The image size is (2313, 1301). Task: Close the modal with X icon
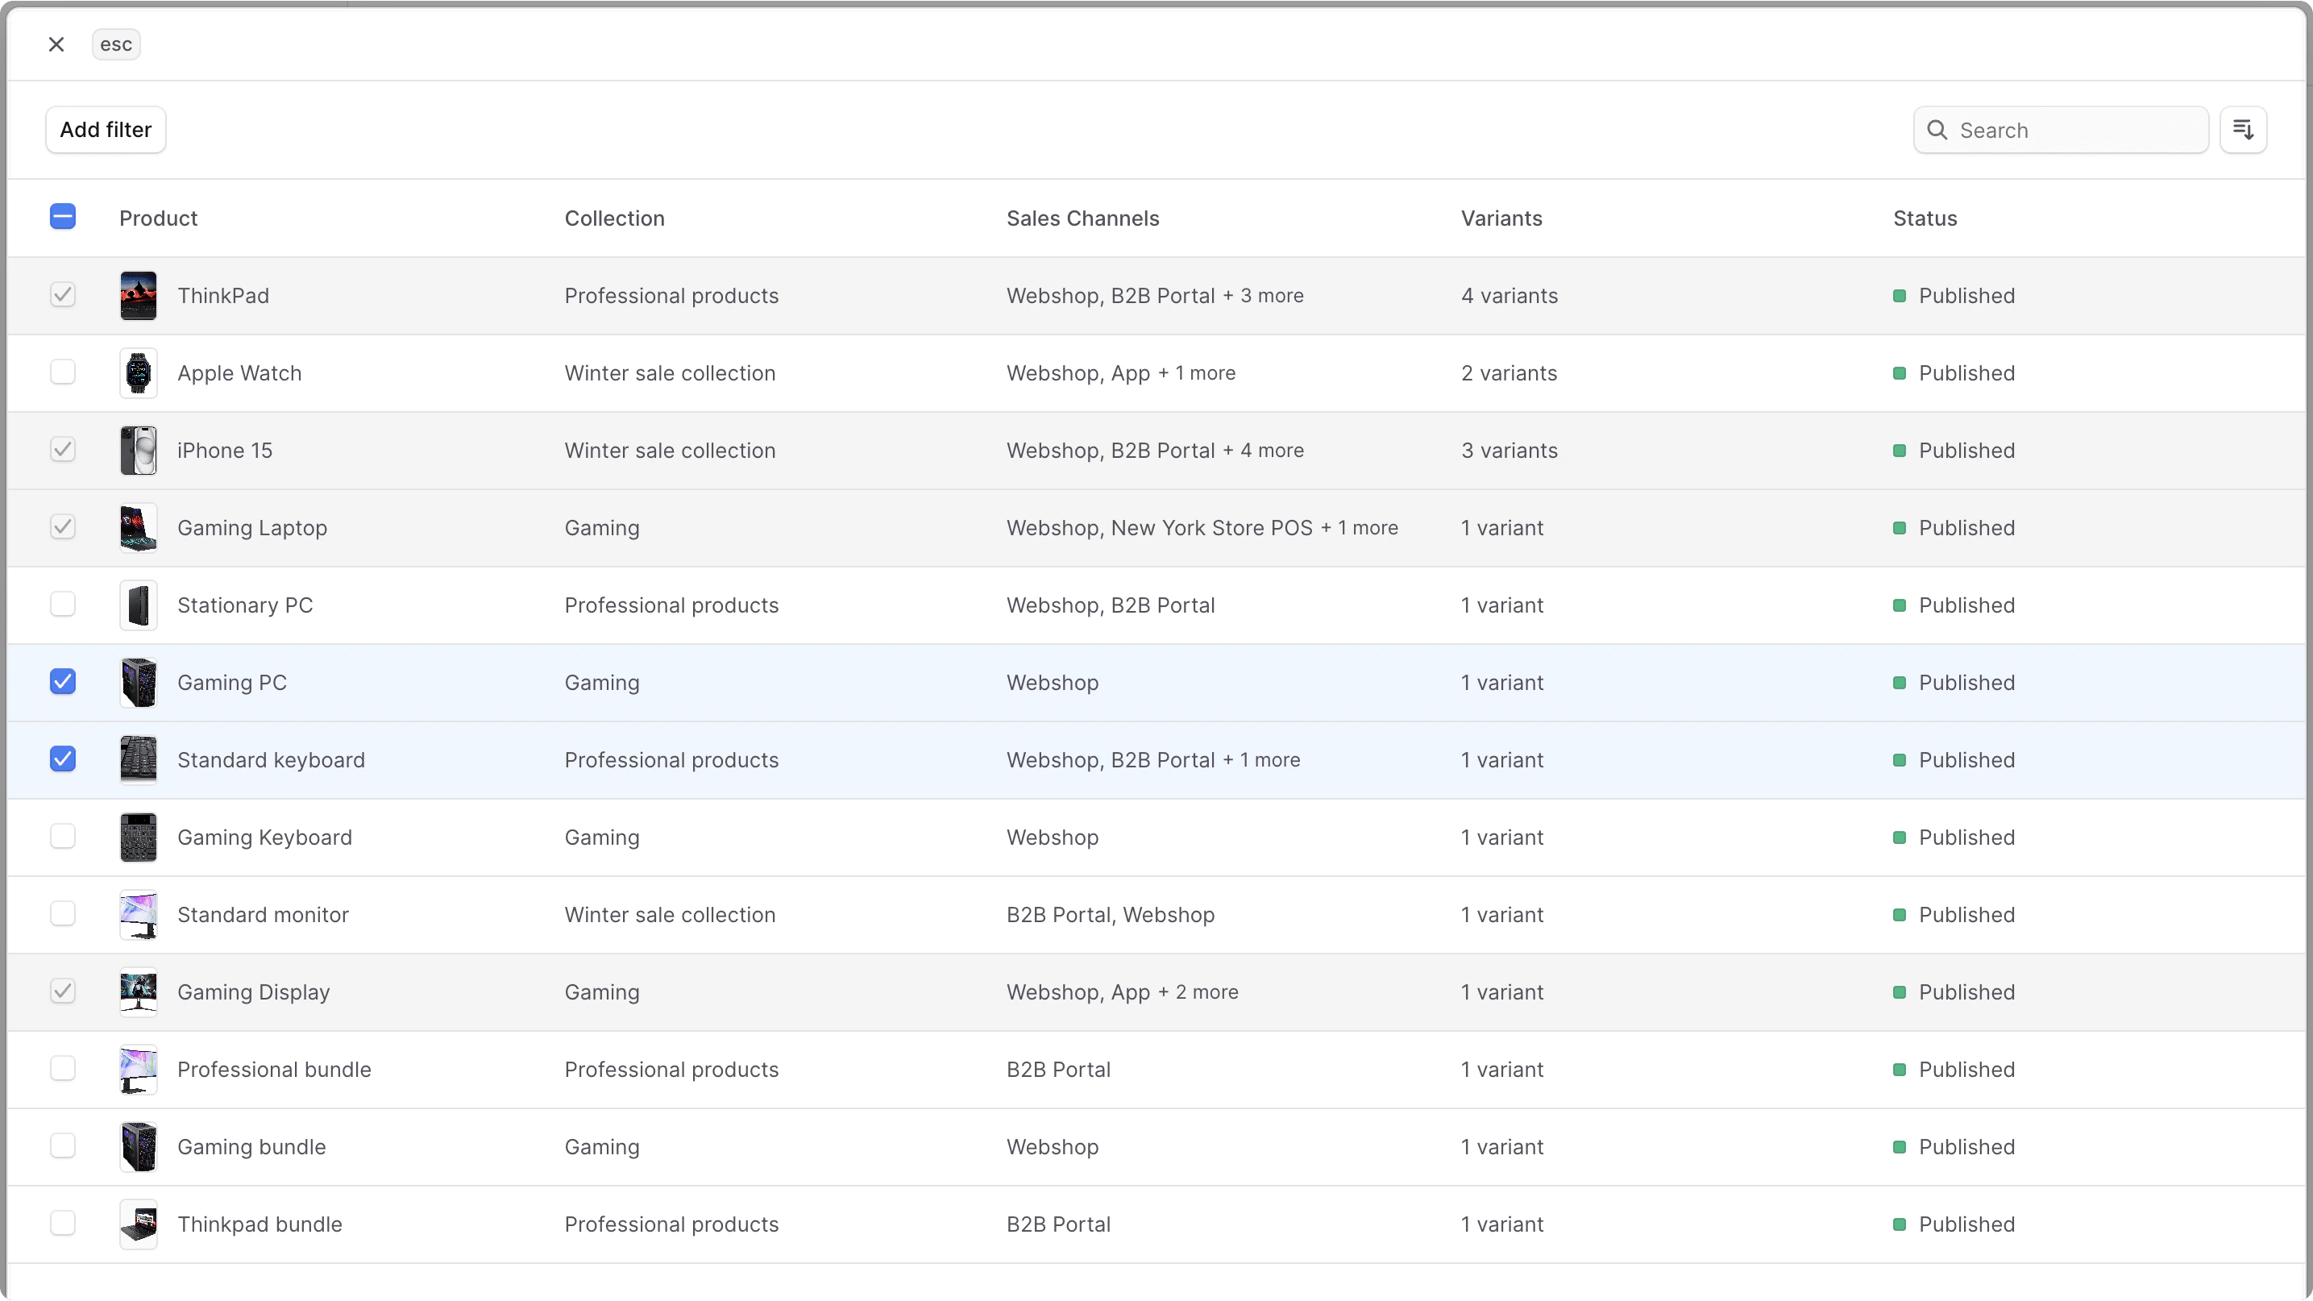point(56,44)
